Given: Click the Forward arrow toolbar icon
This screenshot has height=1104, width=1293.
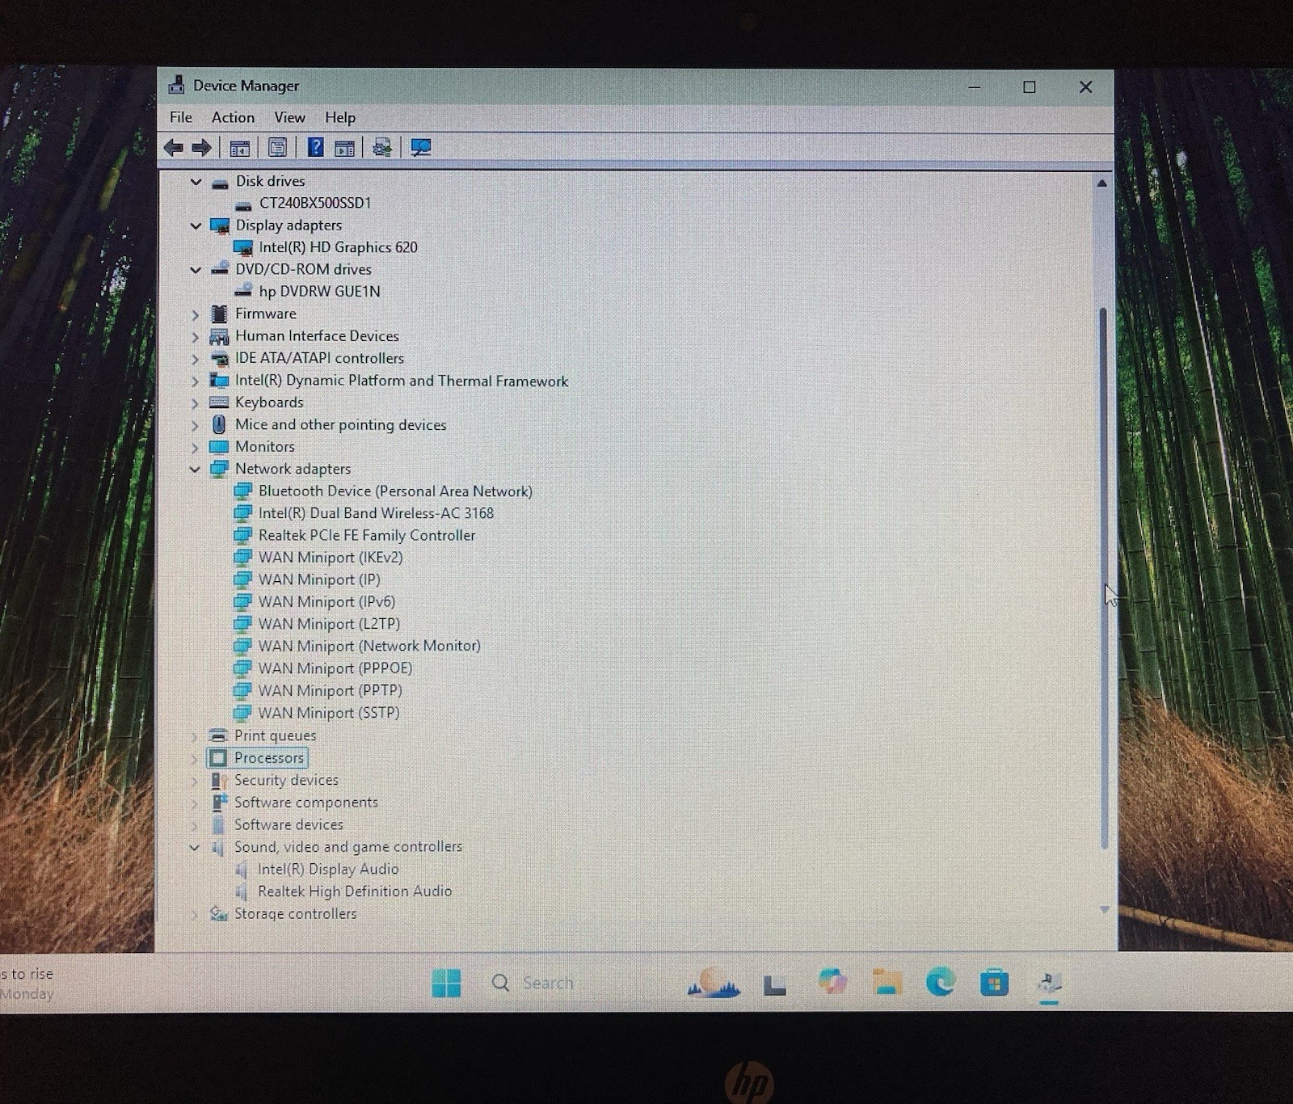Looking at the screenshot, I should click(201, 148).
